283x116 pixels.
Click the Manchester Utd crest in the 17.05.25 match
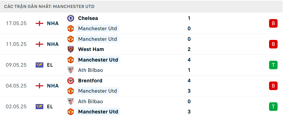tap(71, 29)
